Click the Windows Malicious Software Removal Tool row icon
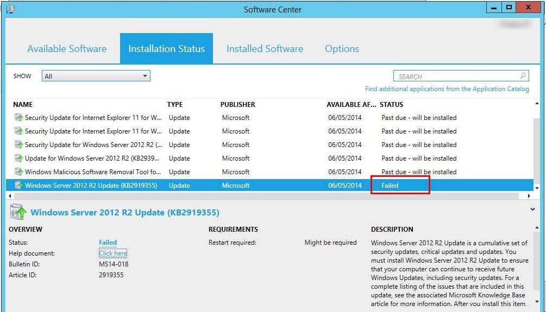Image resolution: width=546 pixels, height=312 pixels. point(18,172)
